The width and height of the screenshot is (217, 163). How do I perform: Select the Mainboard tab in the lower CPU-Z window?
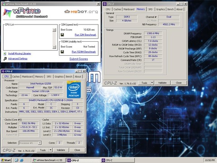coord(27,77)
